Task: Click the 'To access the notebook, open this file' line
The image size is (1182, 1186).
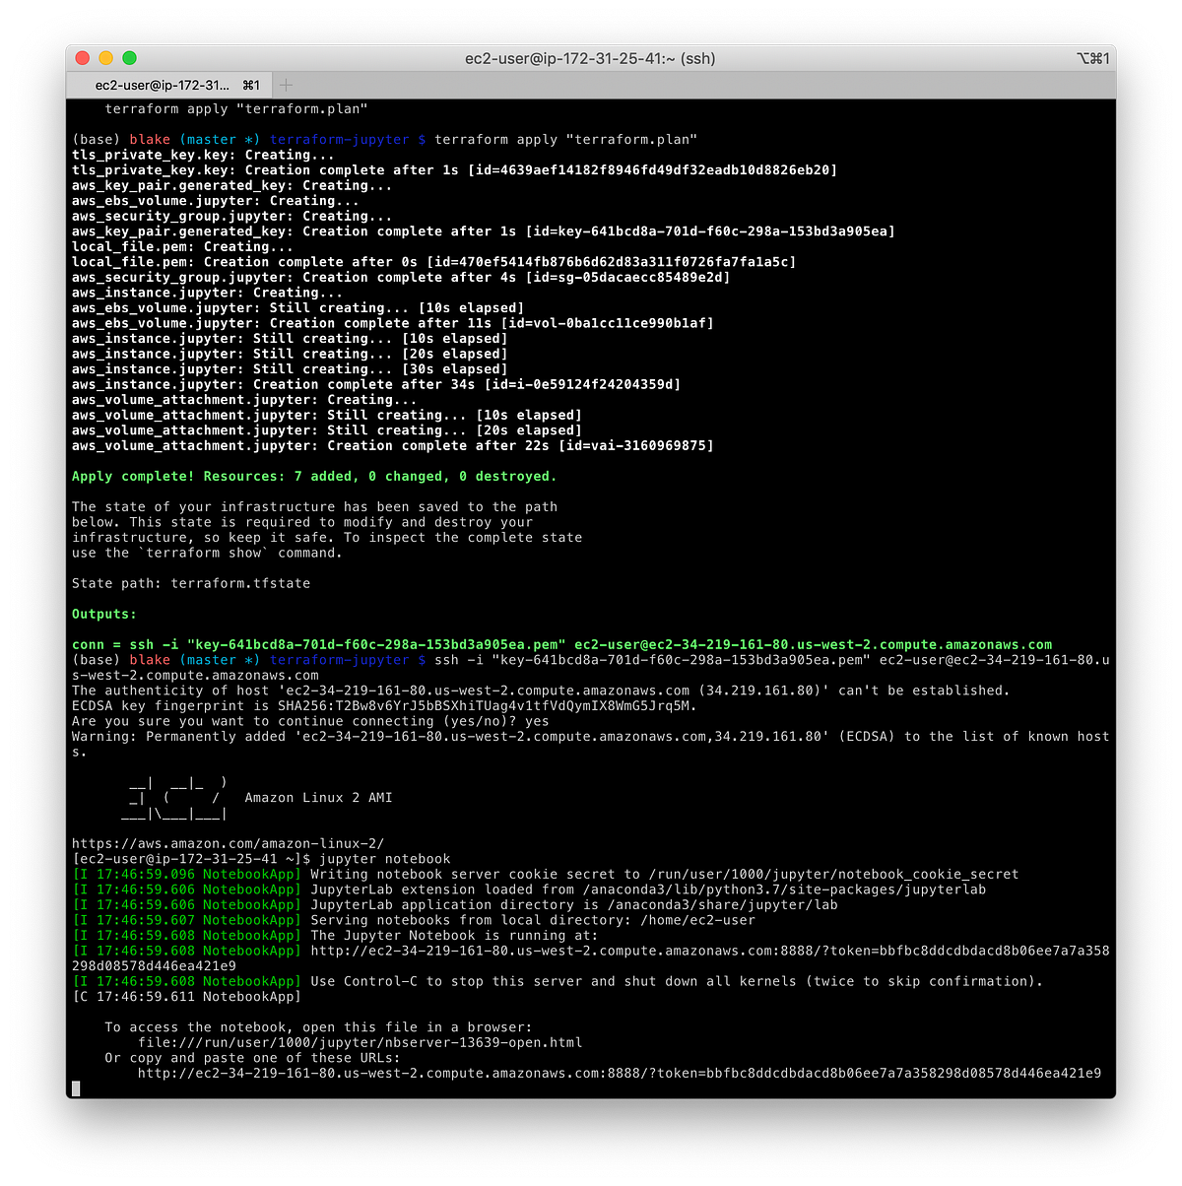Action: click(x=318, y=1027)
